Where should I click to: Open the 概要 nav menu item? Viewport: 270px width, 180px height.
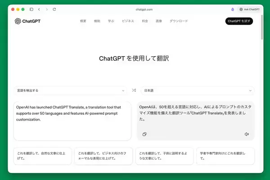point(83,21)
